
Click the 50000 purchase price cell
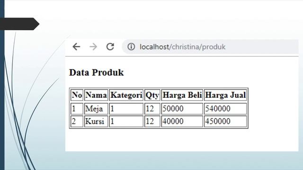pyautogui.click(x=182, y=109)
